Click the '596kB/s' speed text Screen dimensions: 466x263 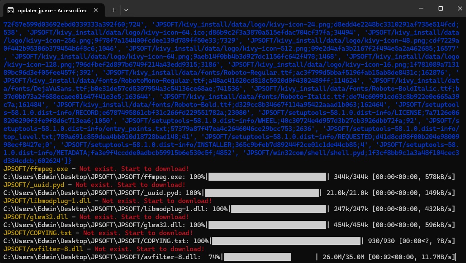[x=438, y=225]
